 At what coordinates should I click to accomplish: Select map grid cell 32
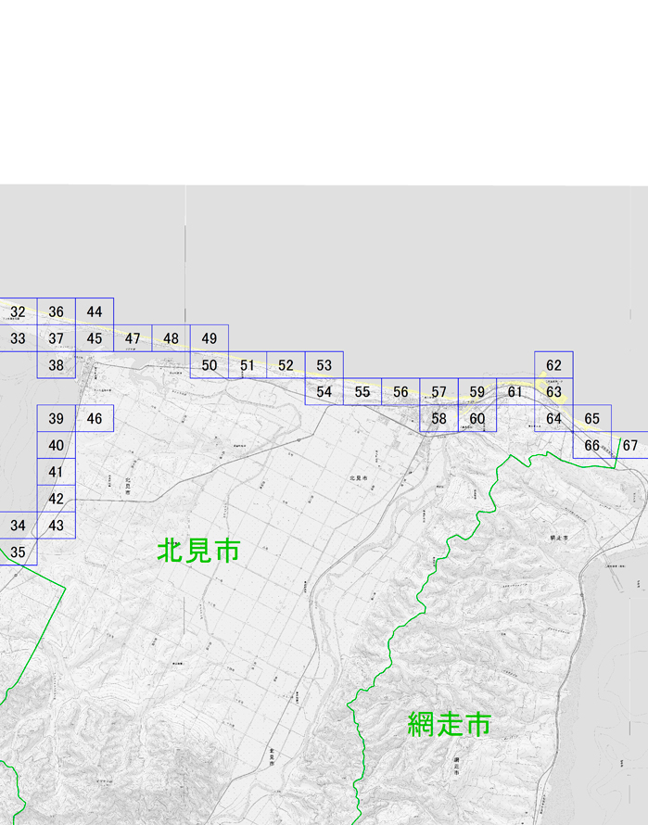click(x=18, y=311)
